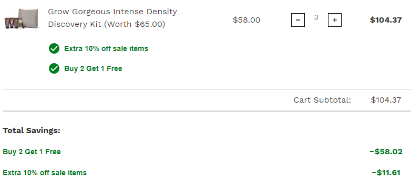The height and width of the screenshot is (190, 411).
Task: Open the Grow Gorgeous Intense Density product title
Action: (x=112, y=18)
